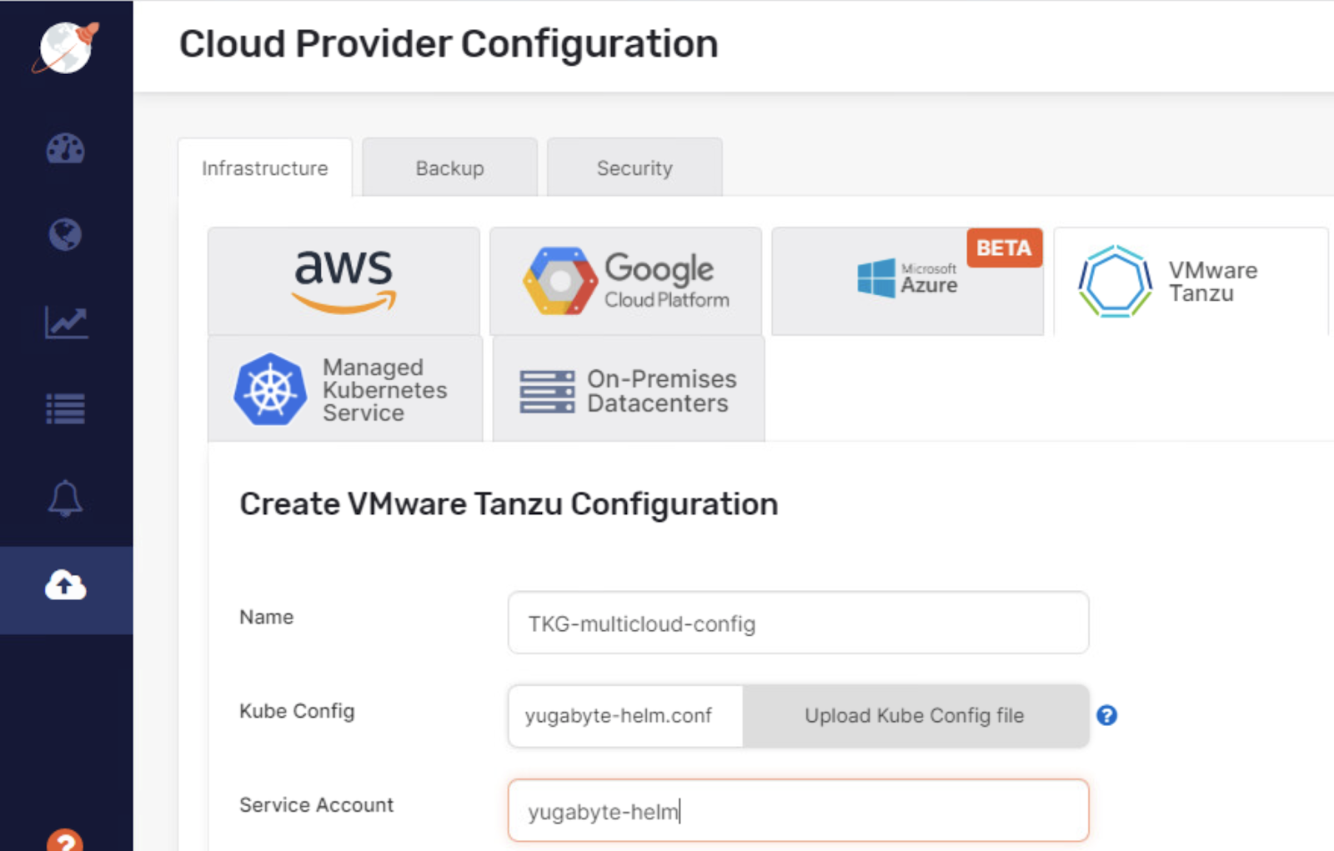Open Kube Config help tooltip icon

(1107, 715)
